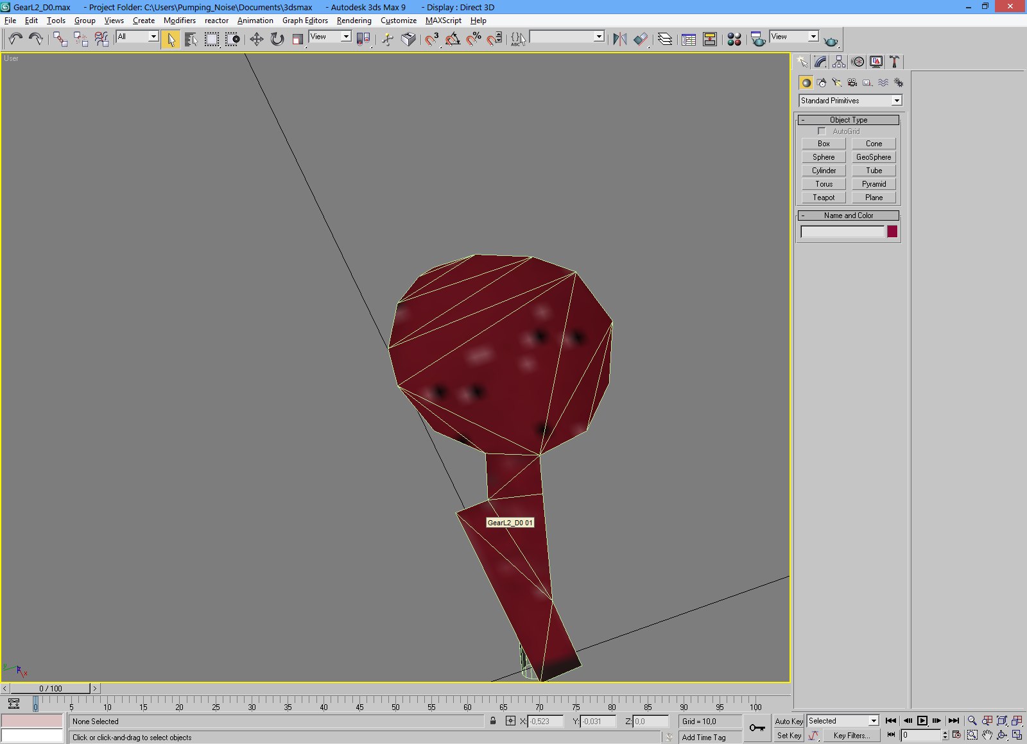Toggle Auto Key animation mode
The image size is (1027, 744).
789,721
